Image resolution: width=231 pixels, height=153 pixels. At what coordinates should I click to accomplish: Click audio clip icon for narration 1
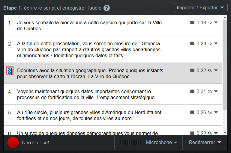tap(192, 22)
